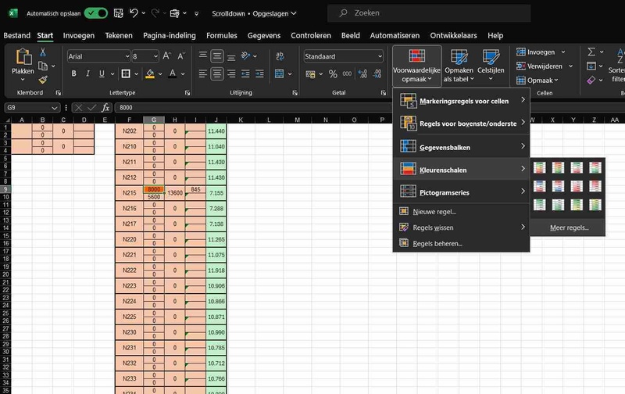625x394 pixels.
Task: Open Pictogramseries submenu
Action: pos(461,192)
